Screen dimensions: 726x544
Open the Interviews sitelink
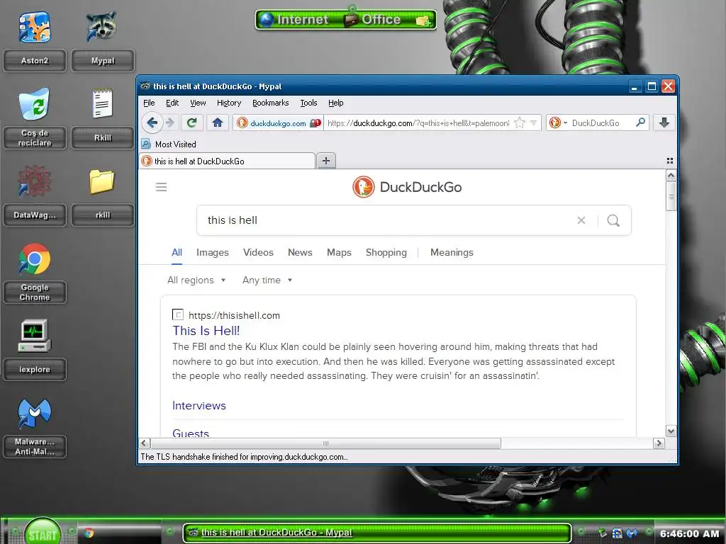click(199, 406)
